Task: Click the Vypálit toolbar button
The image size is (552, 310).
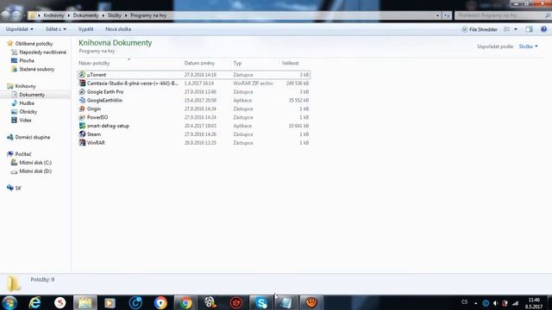Action: [x=86, y=29]
